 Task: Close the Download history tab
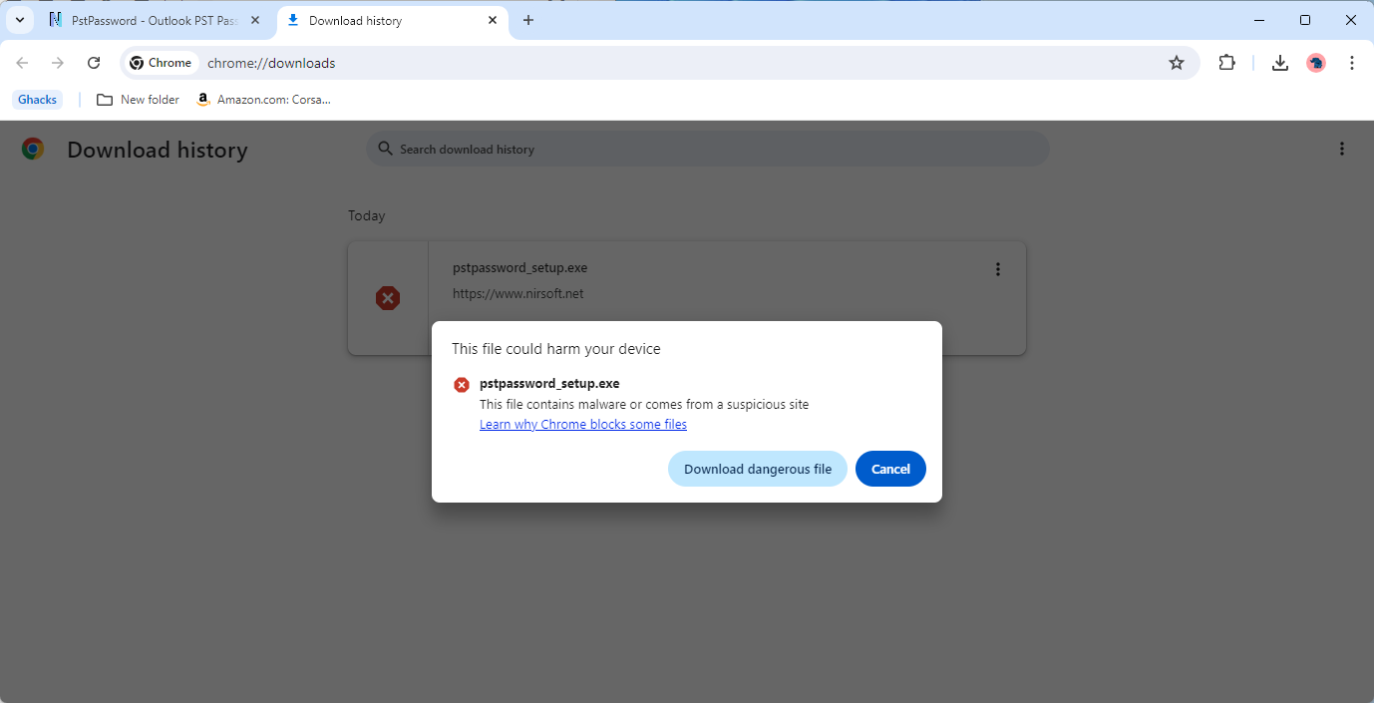(x=493, y=20)
